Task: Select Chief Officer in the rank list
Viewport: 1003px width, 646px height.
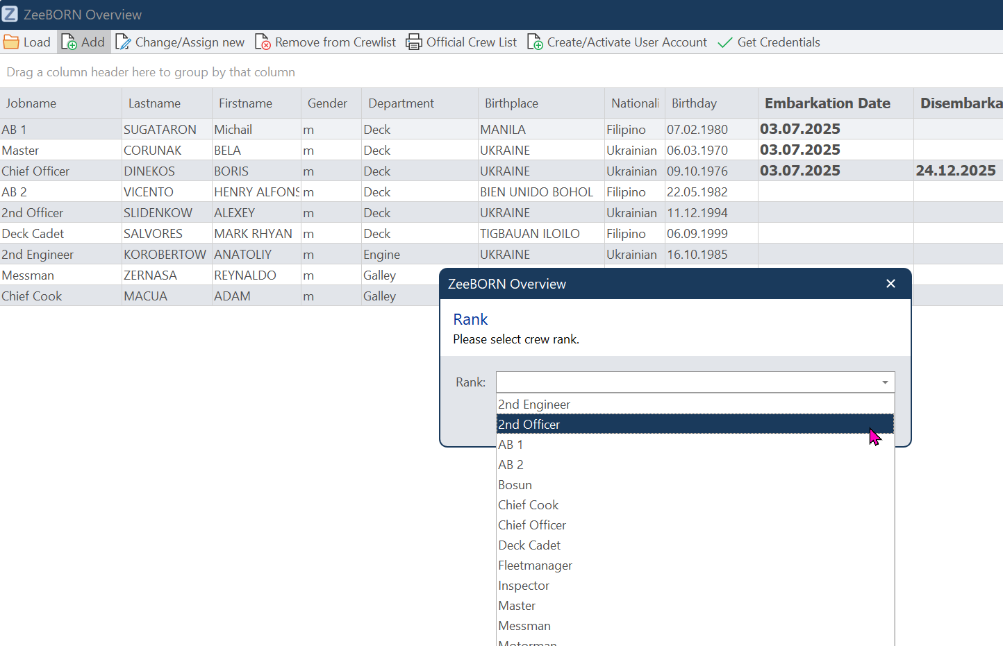Action: (x=695, y=525)
